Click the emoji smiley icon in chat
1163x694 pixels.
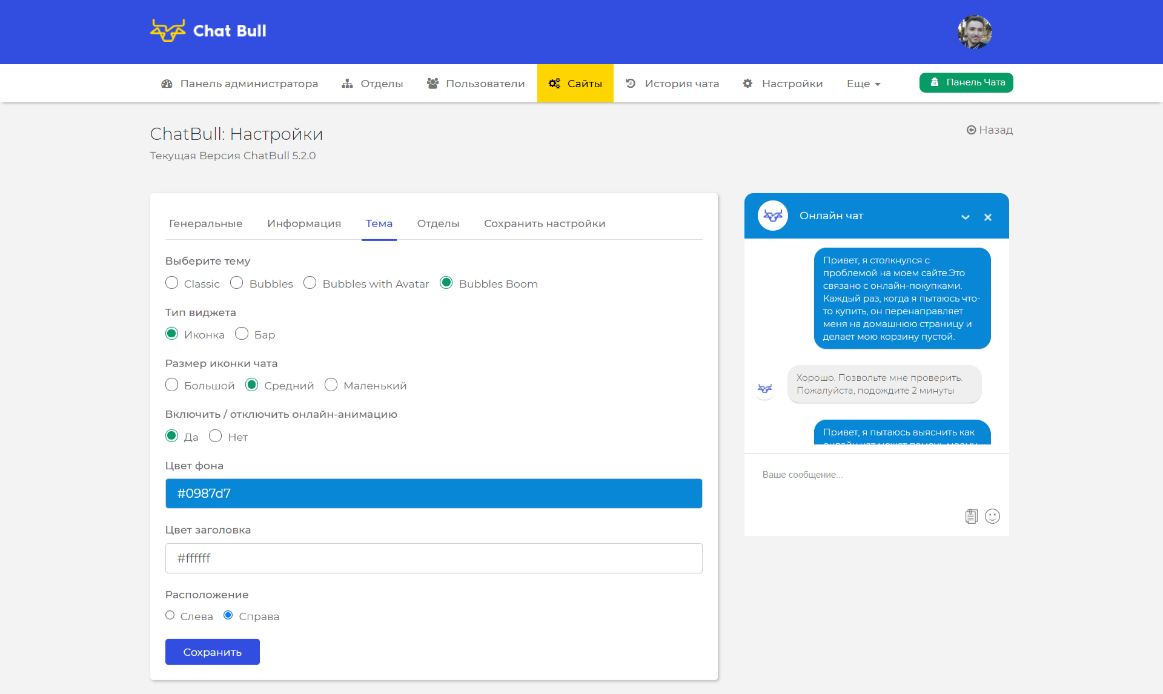(x=992, y=516)
